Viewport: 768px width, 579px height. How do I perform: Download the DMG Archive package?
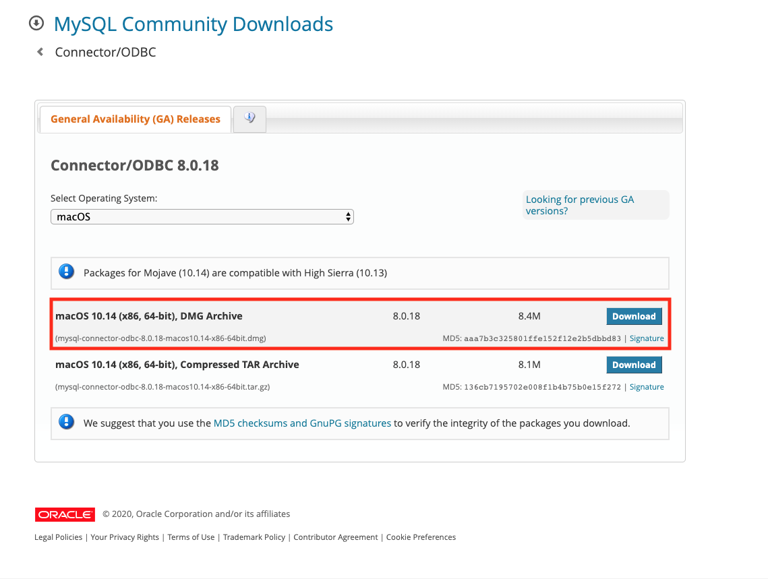click(x=634, y=316)
